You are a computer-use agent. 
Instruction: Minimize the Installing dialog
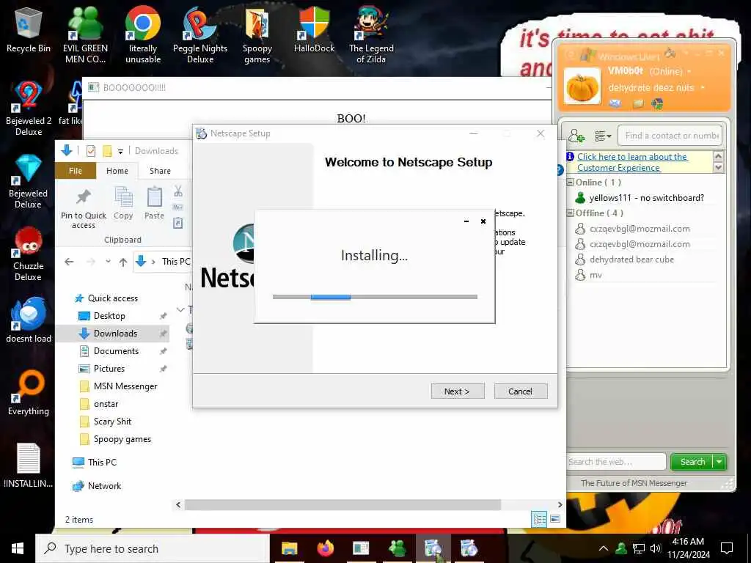point(466,221)
